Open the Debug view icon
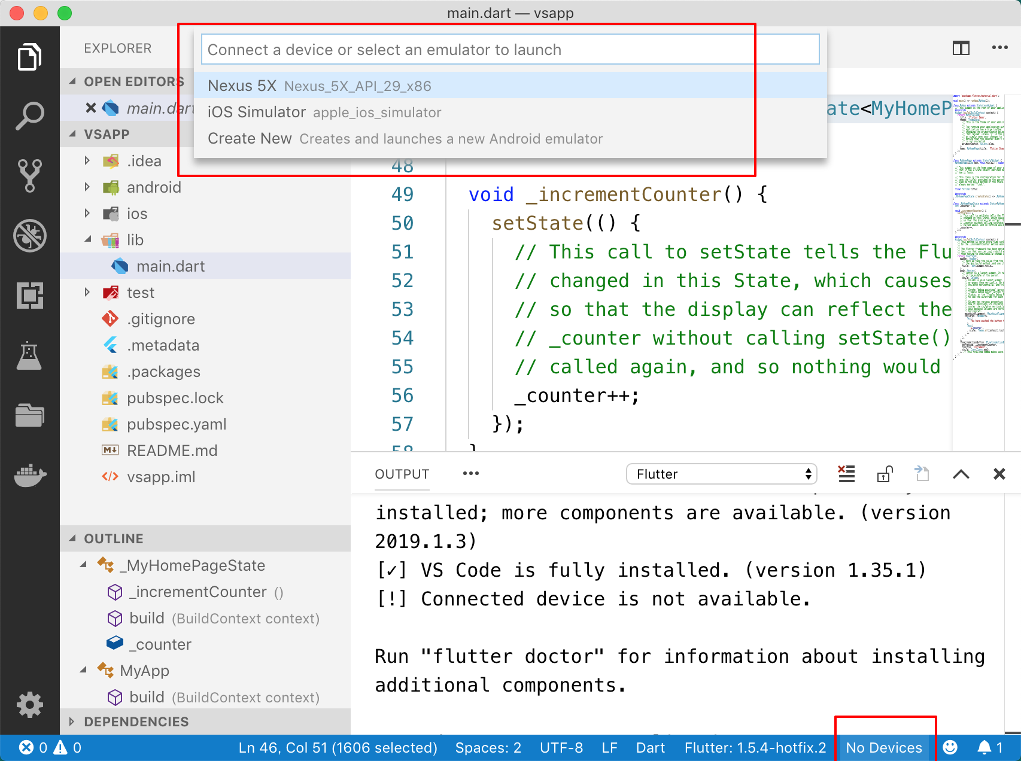The width and height of the screenshot is (1021, 761). tap(29, 236)
